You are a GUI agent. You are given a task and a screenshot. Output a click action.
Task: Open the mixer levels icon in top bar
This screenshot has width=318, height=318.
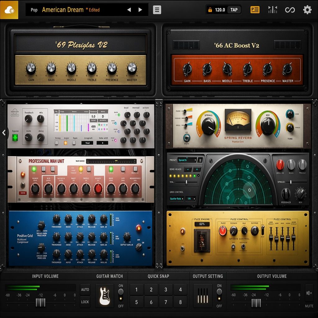pos(273,10)
